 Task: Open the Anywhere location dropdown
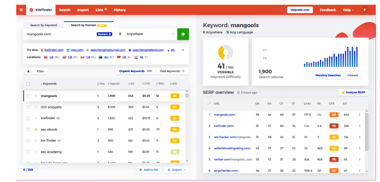[147, 34]
